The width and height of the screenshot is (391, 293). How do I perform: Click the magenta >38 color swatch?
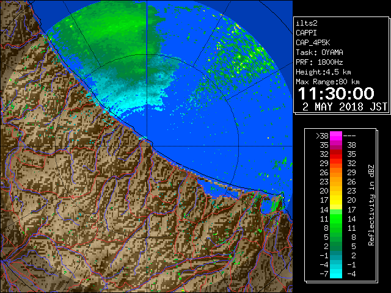(x=336, y=136)
